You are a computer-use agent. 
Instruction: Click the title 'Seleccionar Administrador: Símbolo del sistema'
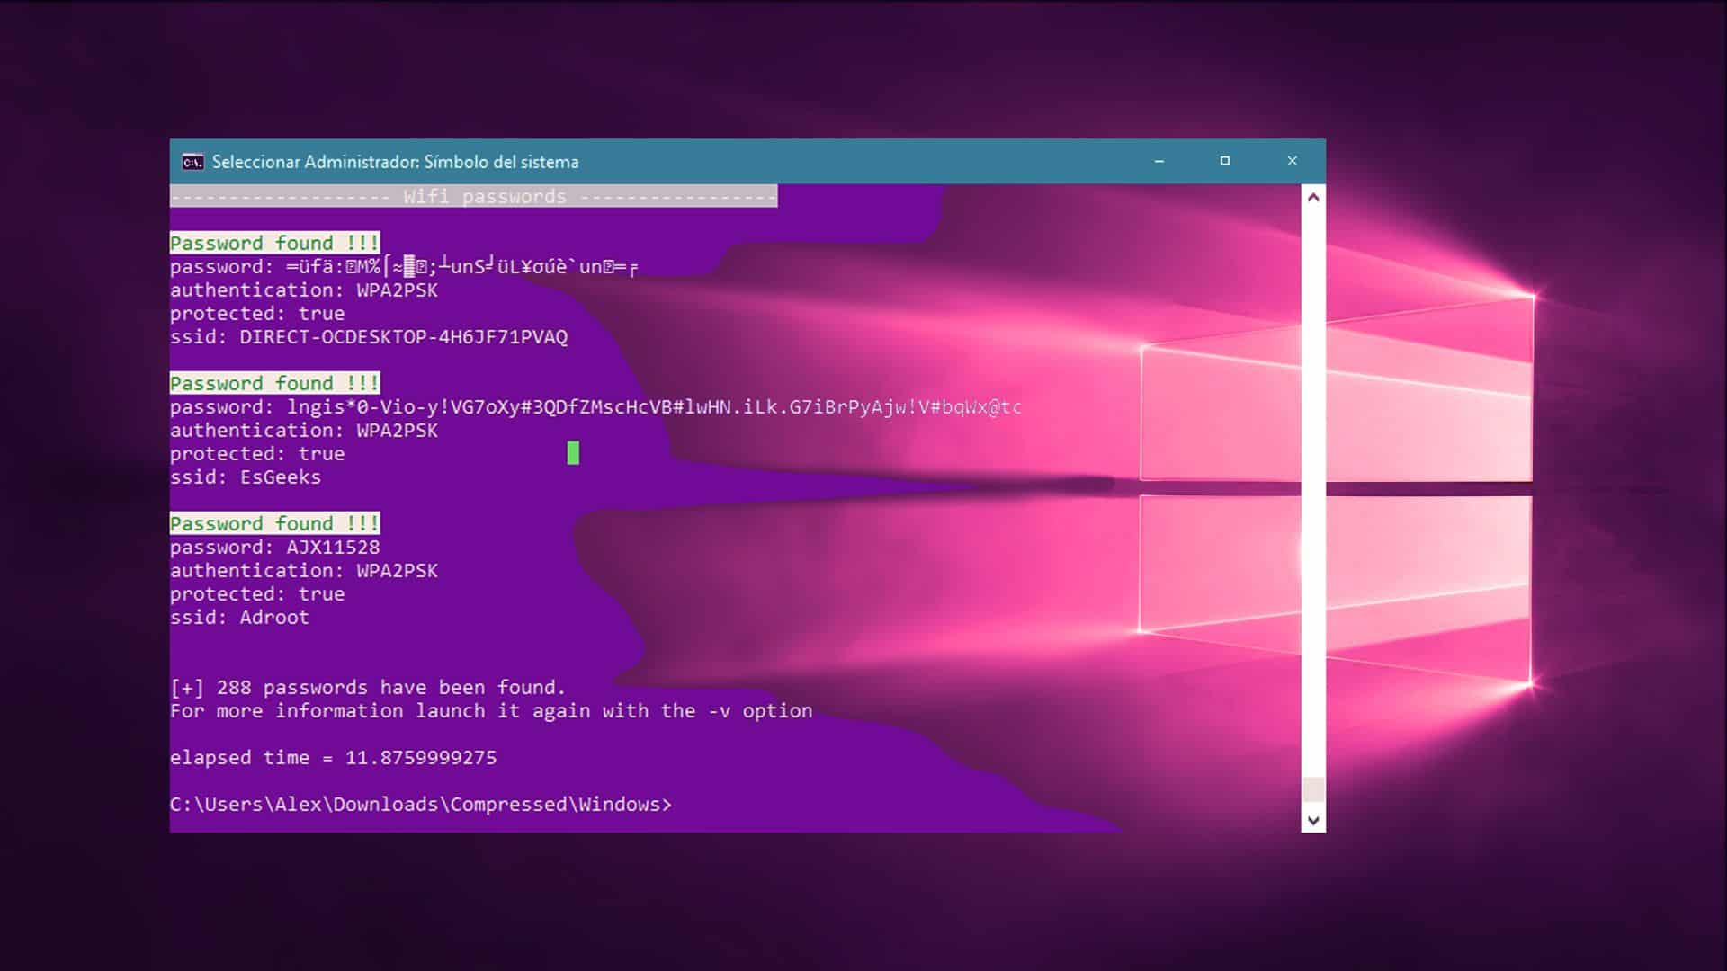pyautogui.click(x=396, y=162)
